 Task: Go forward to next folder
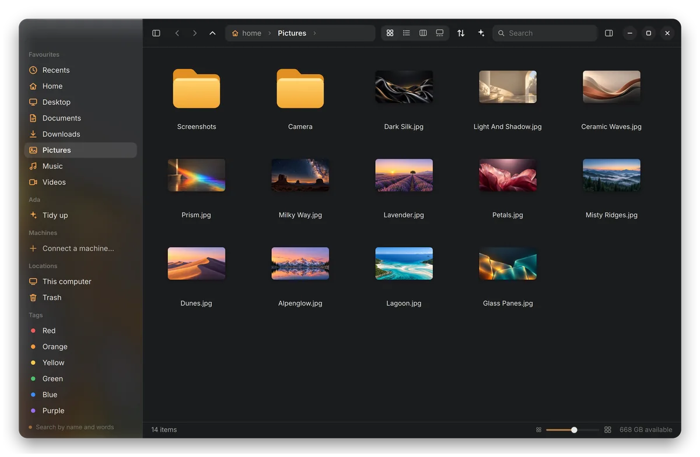[195, 33]
